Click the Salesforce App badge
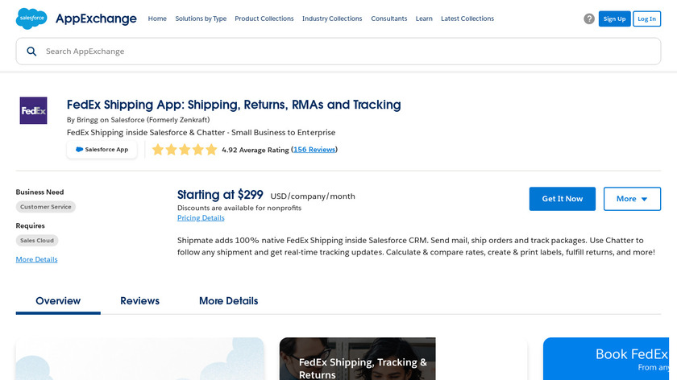677x380 pixels. [102, 150]
